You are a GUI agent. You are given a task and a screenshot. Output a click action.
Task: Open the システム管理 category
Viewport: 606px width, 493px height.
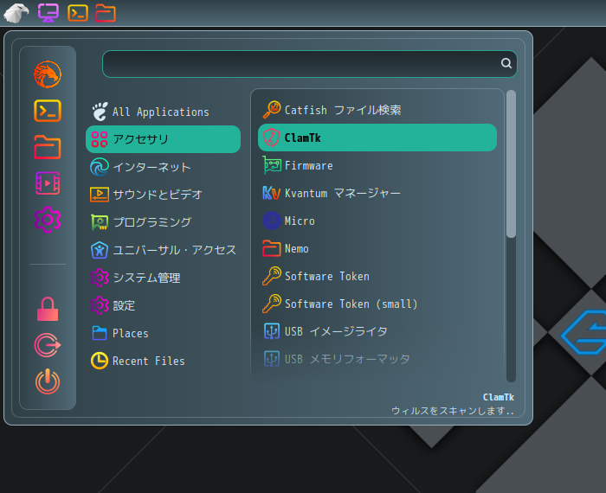pos(163,278)
